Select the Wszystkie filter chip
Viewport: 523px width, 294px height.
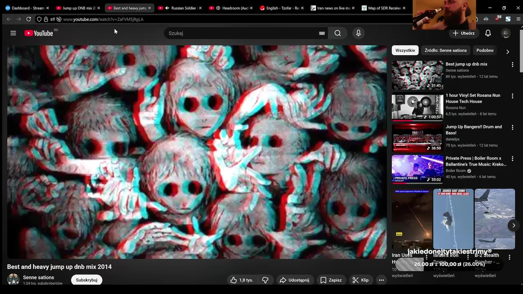[x=405, y=50]
